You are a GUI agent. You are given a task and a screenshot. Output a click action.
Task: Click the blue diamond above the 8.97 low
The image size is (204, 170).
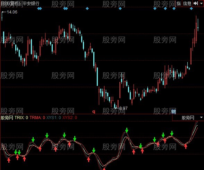point(120,9)
